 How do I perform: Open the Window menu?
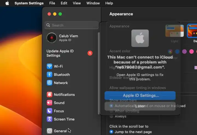(x=93, y=3)
